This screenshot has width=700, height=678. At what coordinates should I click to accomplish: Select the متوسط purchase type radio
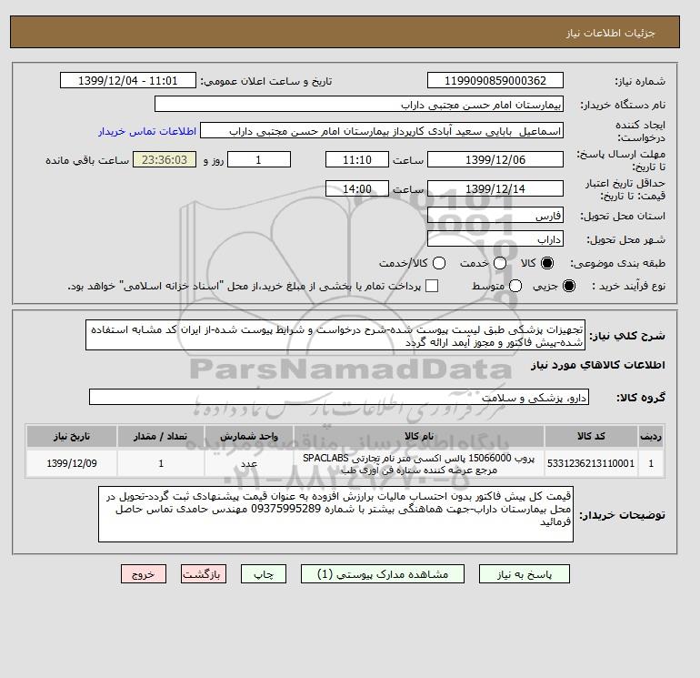tap(515, 286)
